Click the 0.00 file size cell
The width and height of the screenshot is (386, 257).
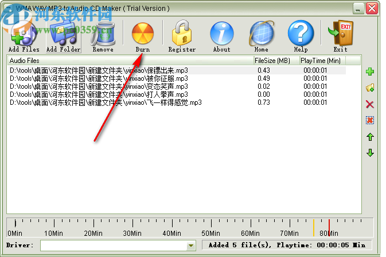click(x=264, y=94)
